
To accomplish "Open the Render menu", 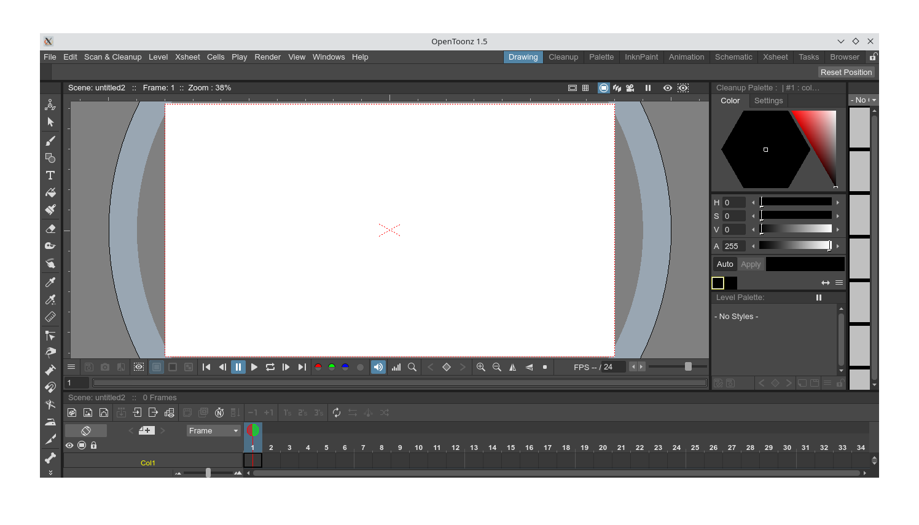I will tap(268, 57).
